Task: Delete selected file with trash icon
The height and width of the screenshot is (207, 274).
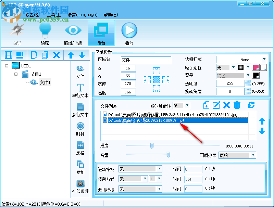Action: click(237, 105)
